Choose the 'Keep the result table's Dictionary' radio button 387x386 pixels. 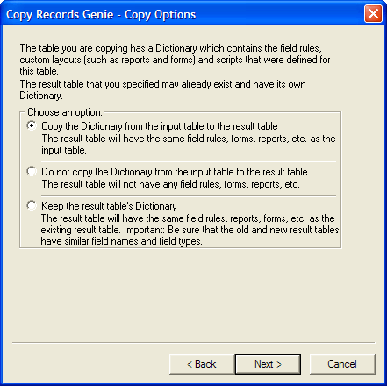click(x=32, y=205)
